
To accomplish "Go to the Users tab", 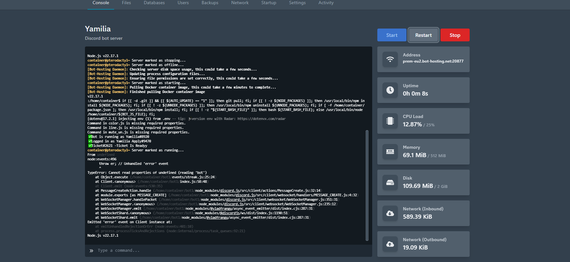I will [183, 3].
